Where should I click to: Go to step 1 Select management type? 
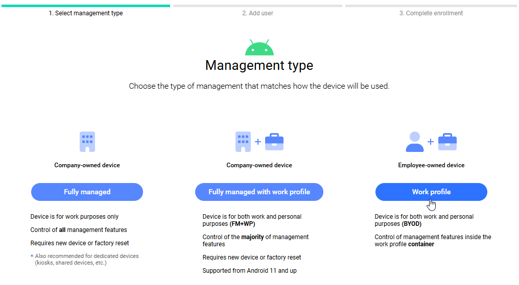coord(85,13)
